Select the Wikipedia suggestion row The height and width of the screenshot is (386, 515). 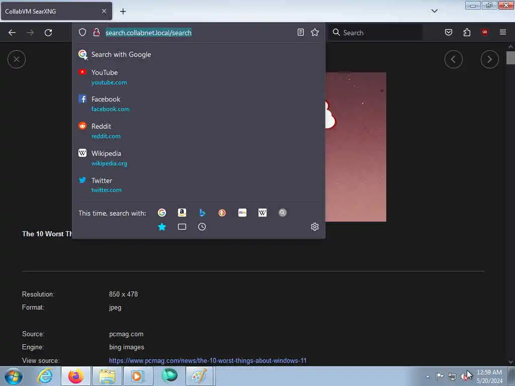point(198,158)
